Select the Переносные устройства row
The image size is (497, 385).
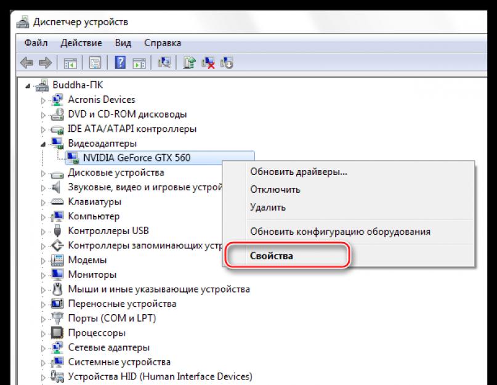click(122, 304)
